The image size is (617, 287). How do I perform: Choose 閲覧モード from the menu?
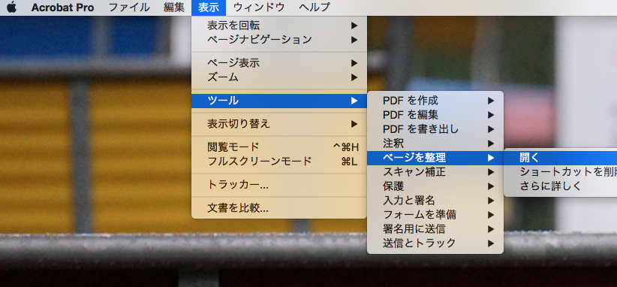click(x=279, y=147)
